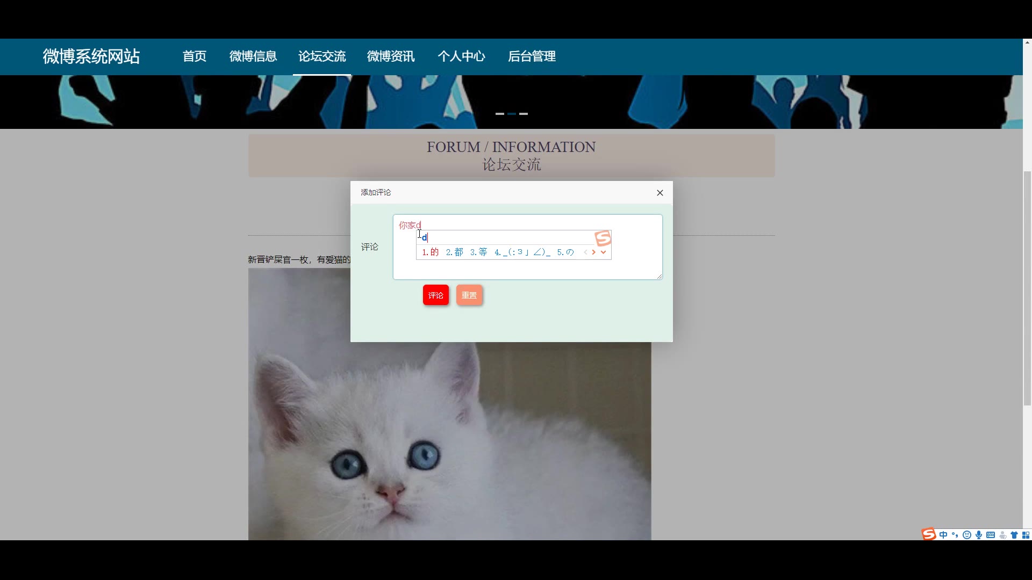Click Sogou logo in the candidate window
Viewport: 1032px width, 580px height.
pyautogui.click(x=603, y=238)
